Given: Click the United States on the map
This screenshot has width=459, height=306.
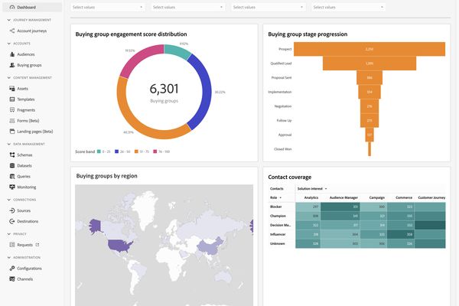Looking at the screenshot, I should coord(120,246).
